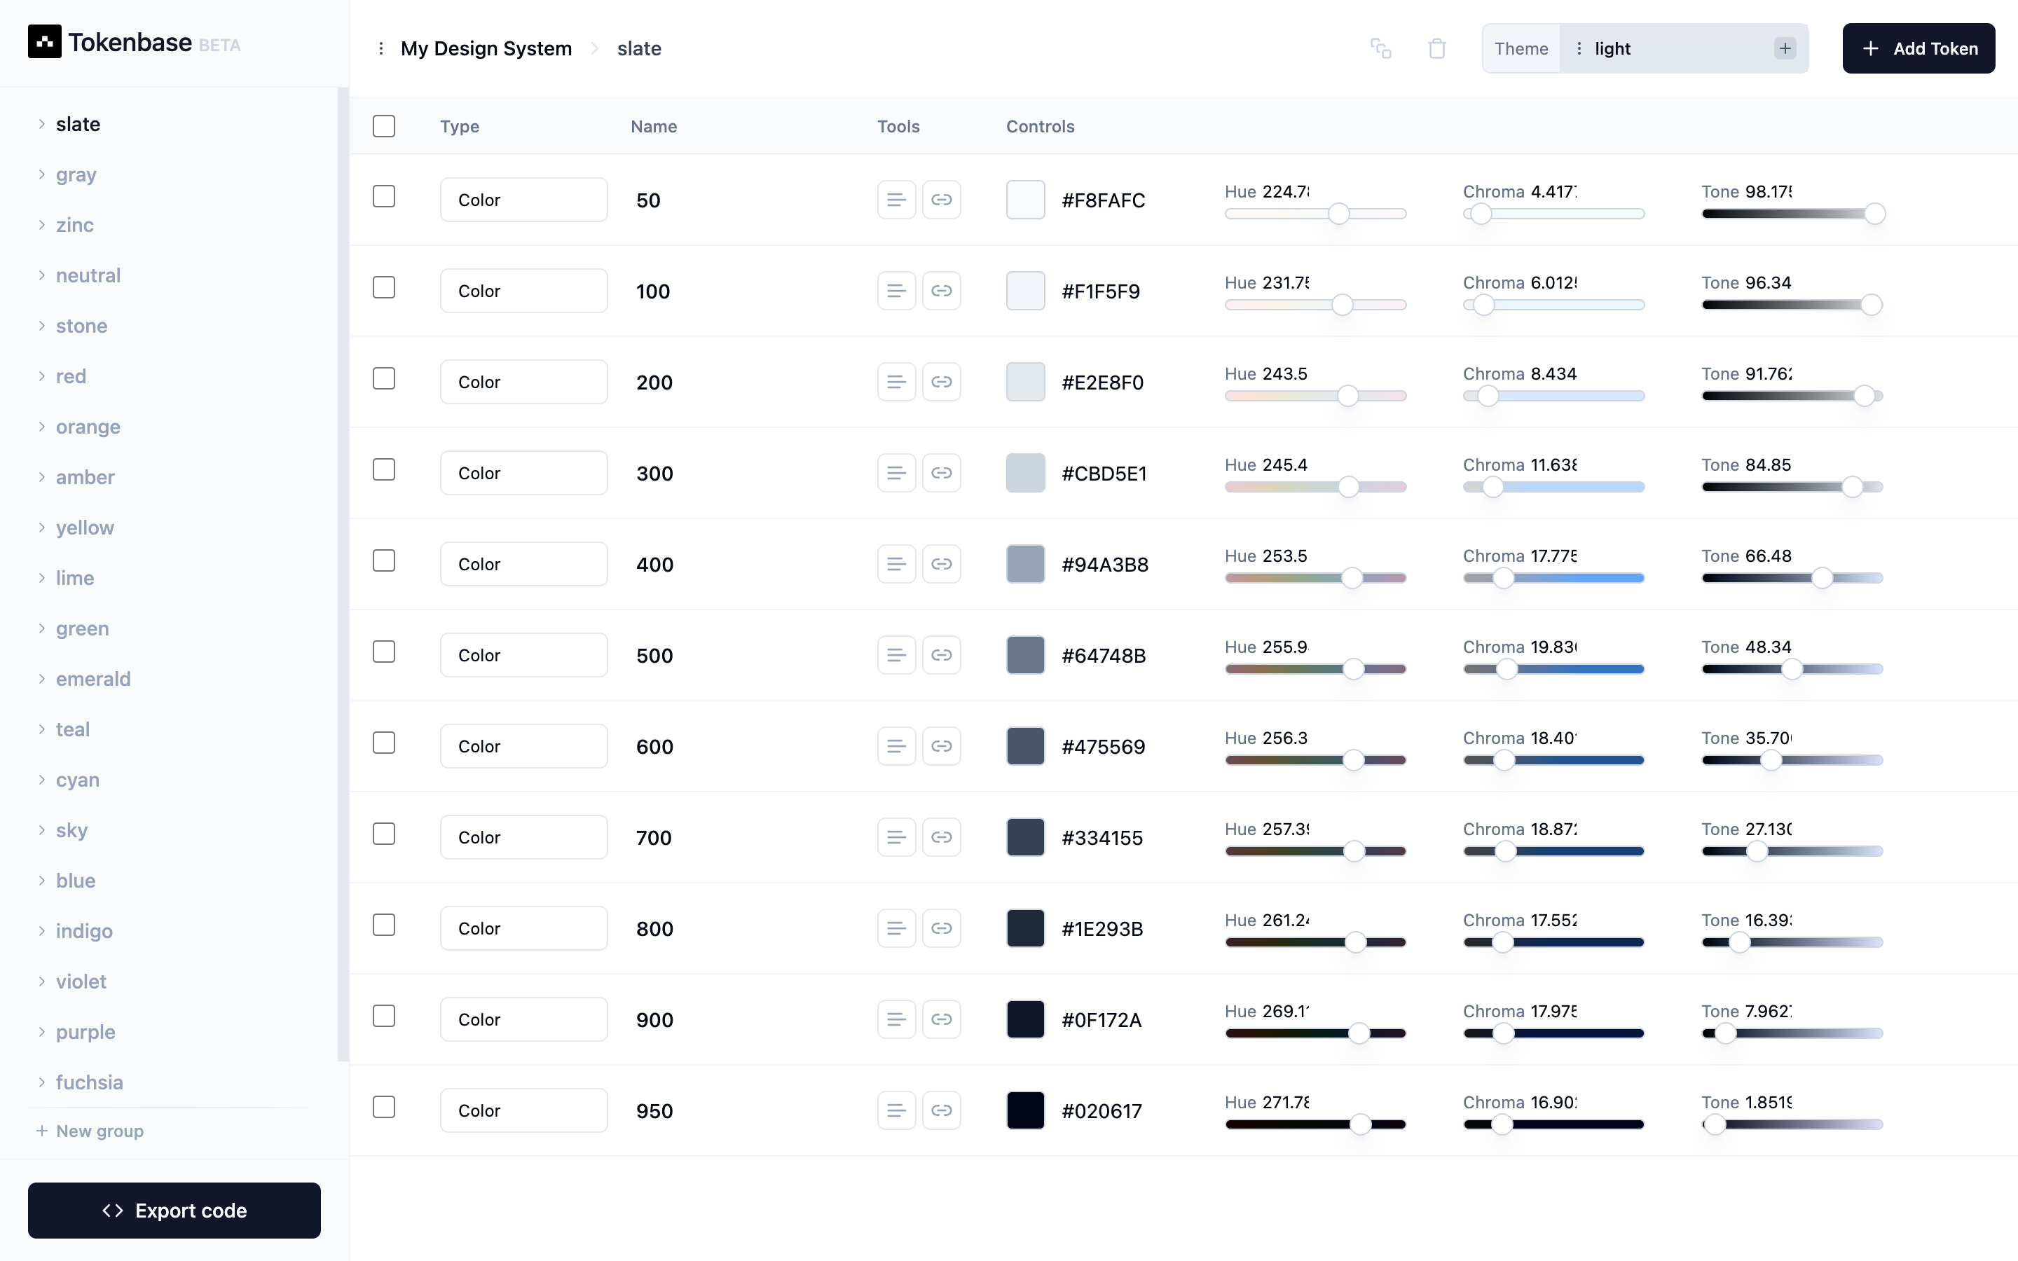Open the indigo group in sidebar
The image size is (2018, 1261).
(x=84, y=931)
